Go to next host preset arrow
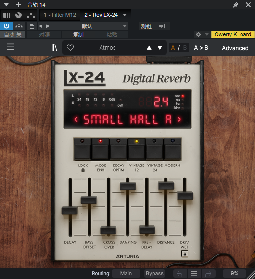 point(48,26)
